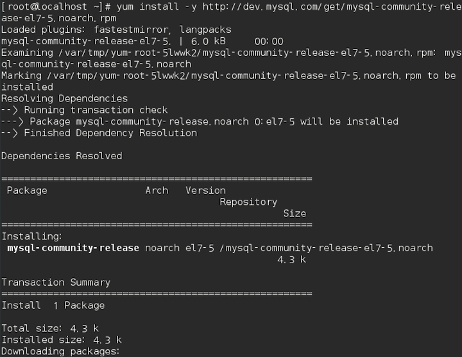462x357 pixels.
Task: Click the 'Installing:' section label
Action: 31,236
